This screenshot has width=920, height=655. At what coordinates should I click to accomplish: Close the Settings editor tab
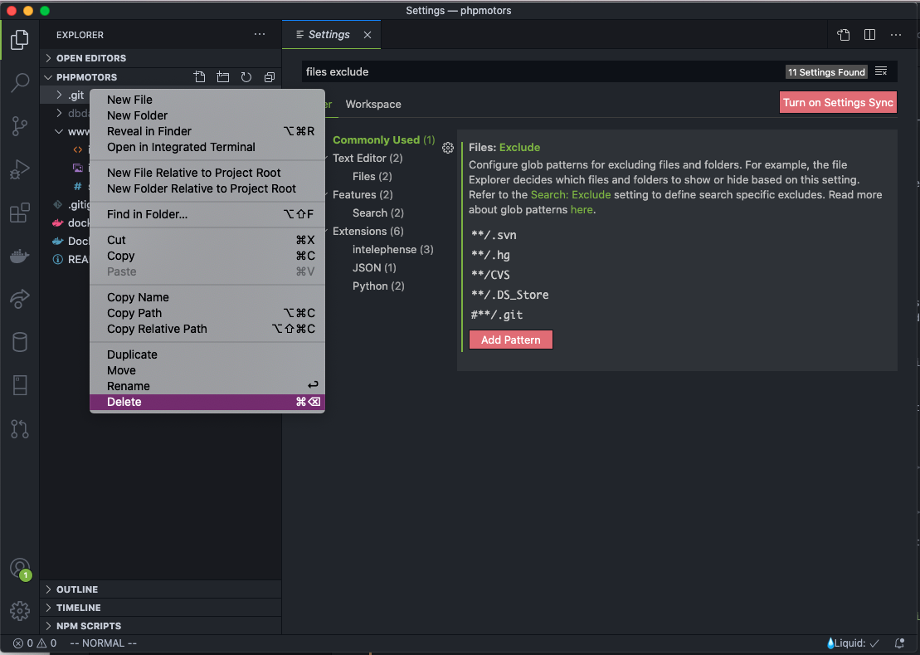click(368, 35)
